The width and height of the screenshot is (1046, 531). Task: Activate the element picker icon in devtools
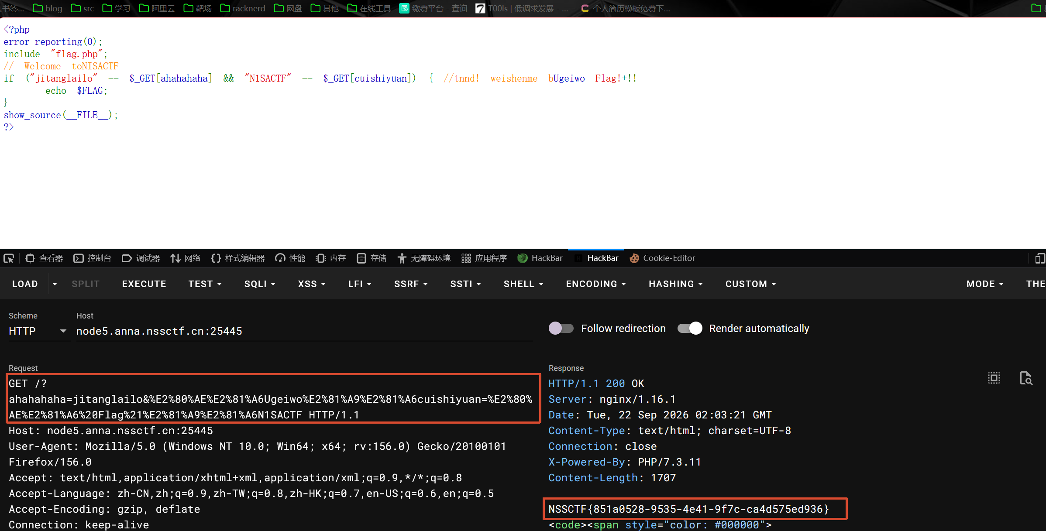tap(9, 258)
